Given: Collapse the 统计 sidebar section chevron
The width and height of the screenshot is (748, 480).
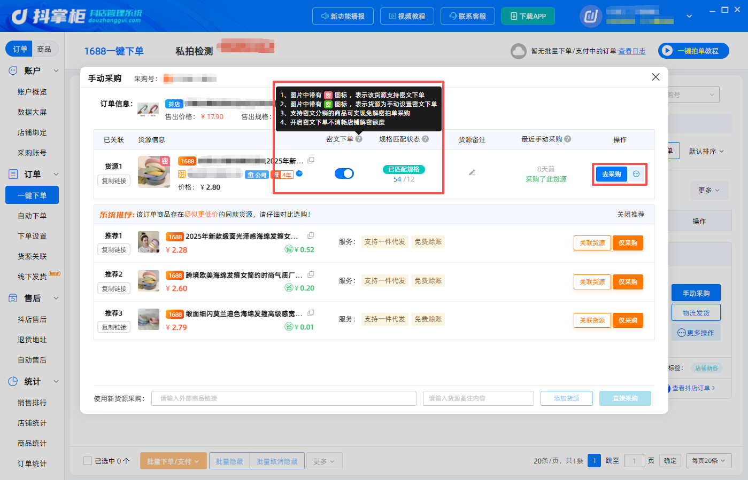Looking at the screenshot, I should pyautogui.click(x=56, y=381).
